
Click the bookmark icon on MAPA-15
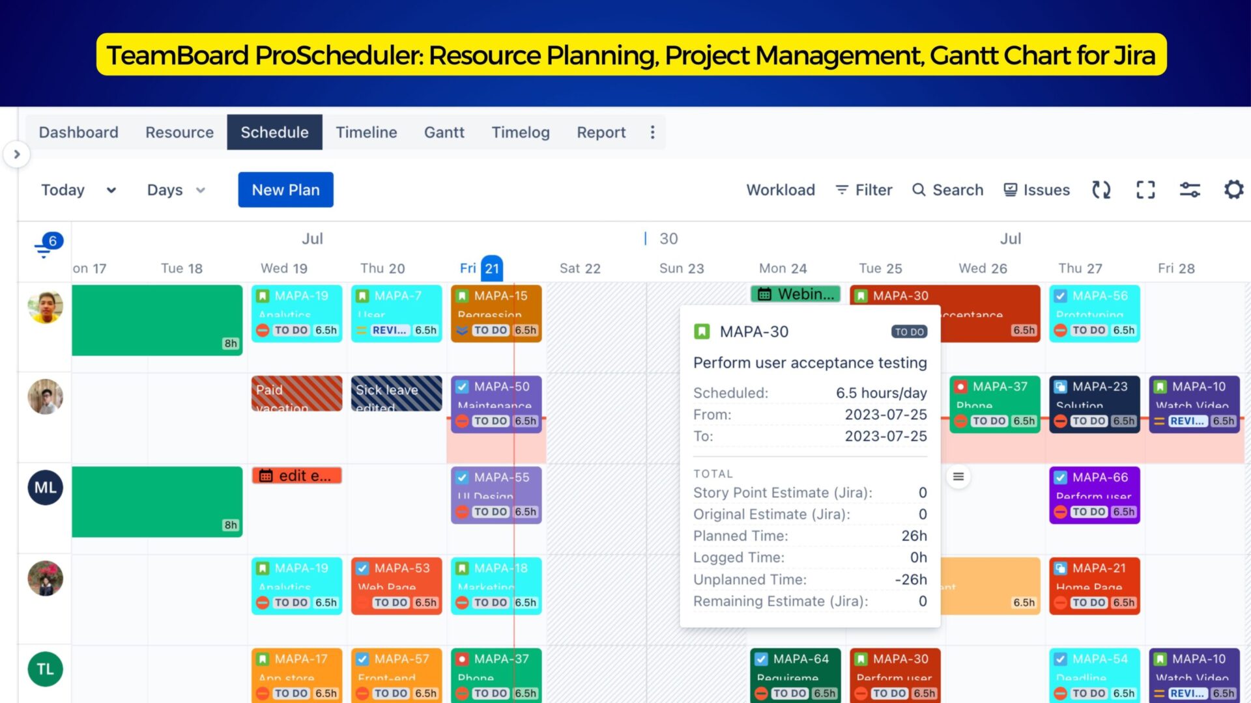tap(462, 296)
